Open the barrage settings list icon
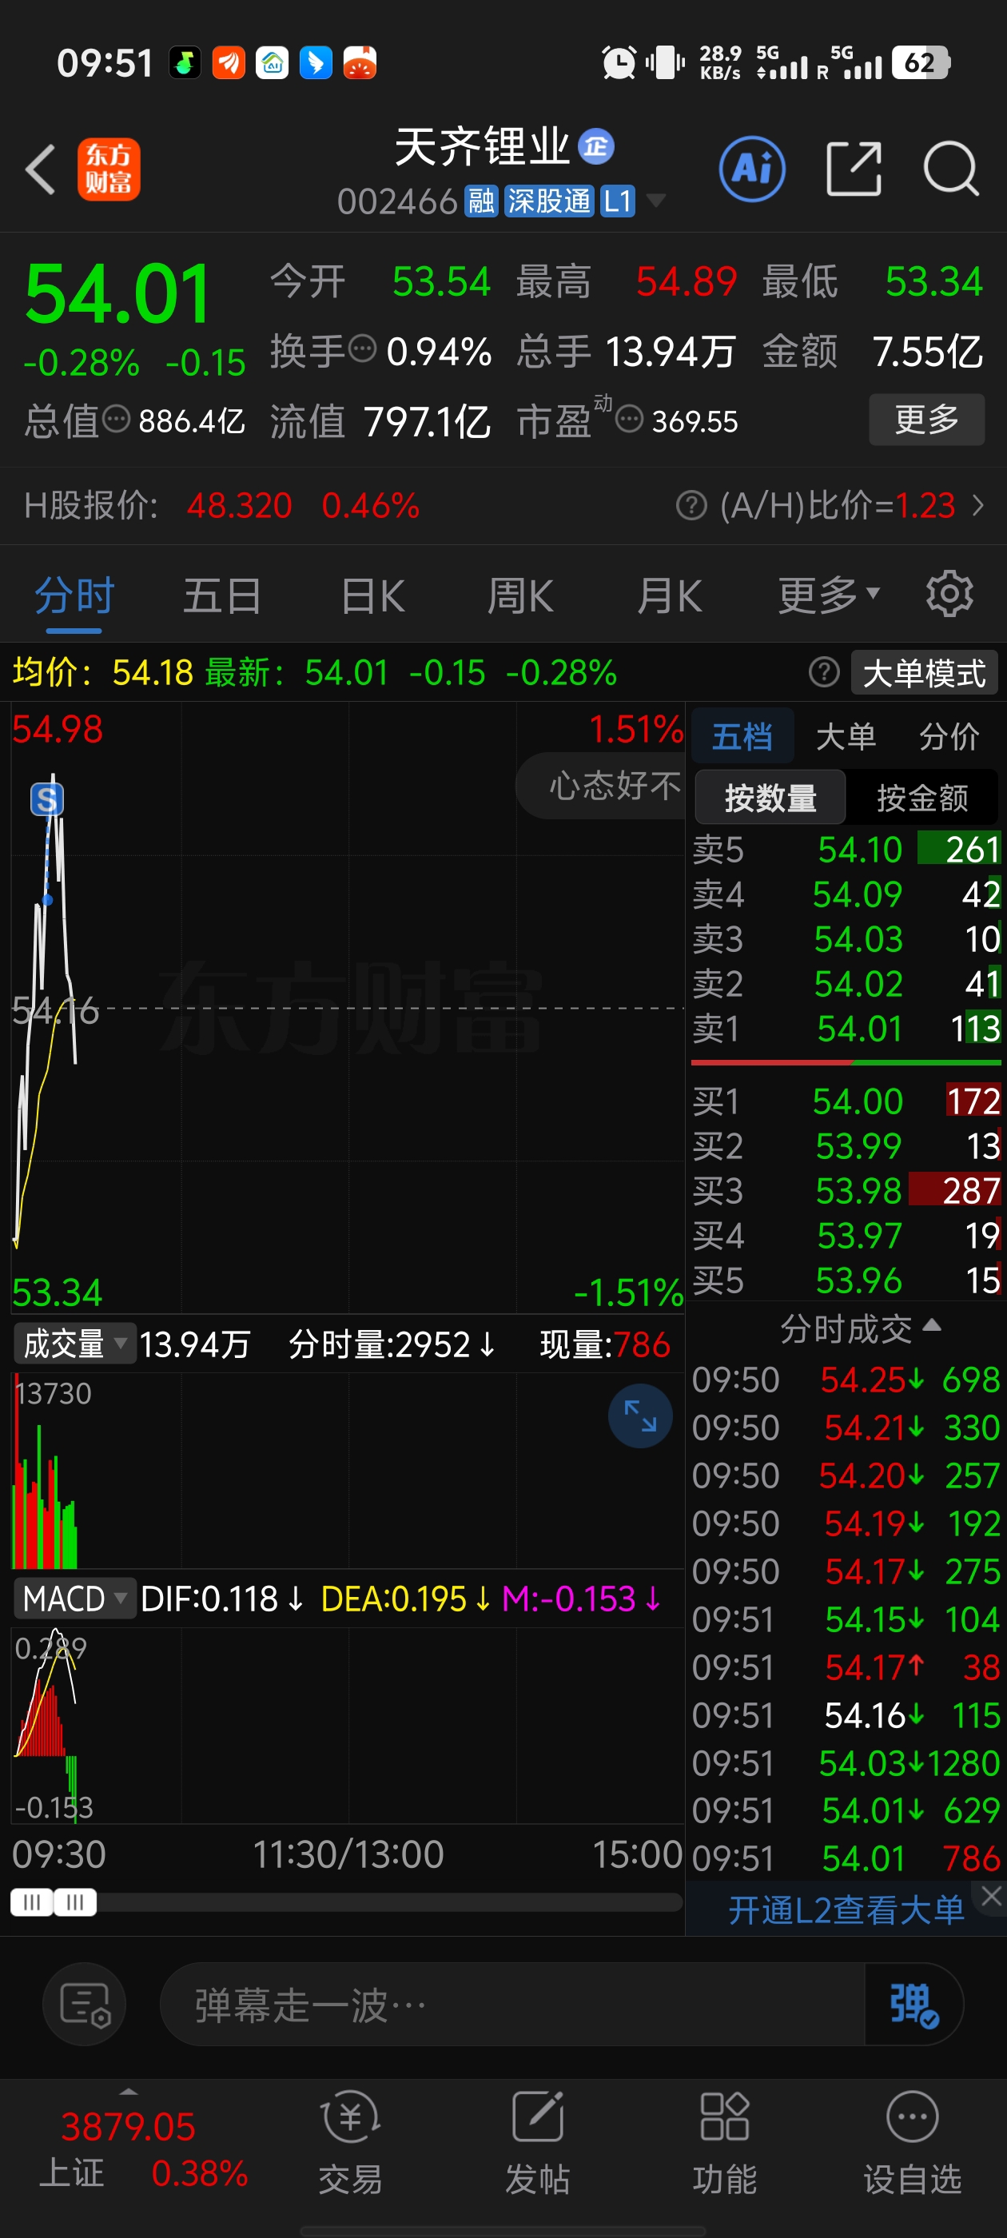Viewport: 1007px width, 2238px height. coord(84,2005)
